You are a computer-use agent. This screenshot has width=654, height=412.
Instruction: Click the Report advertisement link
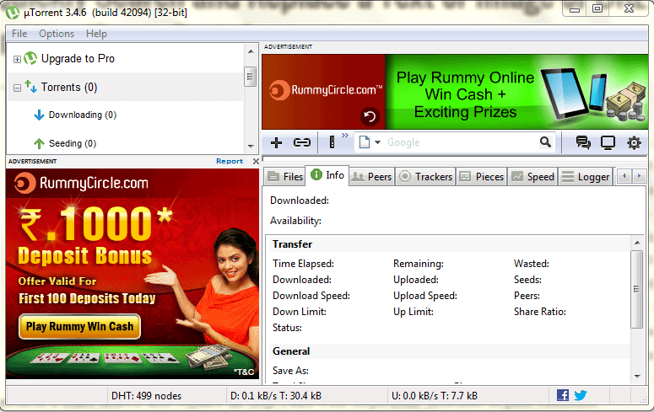[x=229, y=161]
